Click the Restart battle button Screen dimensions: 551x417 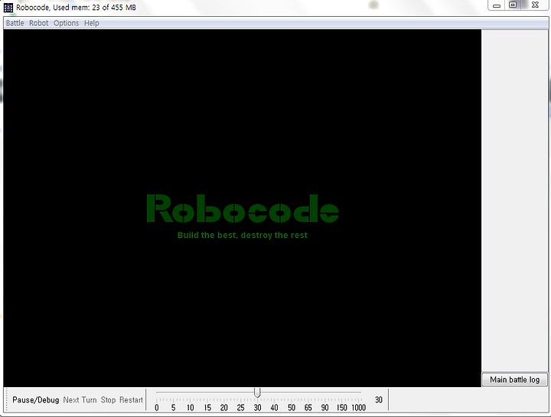point(131,400)
